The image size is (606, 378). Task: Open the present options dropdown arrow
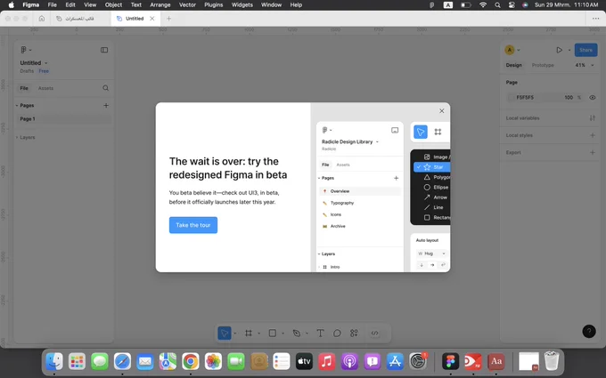(569, 50)
